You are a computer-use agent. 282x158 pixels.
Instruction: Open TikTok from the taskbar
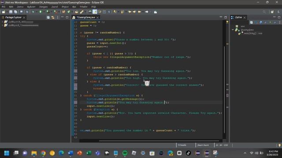tap(188, 153)
